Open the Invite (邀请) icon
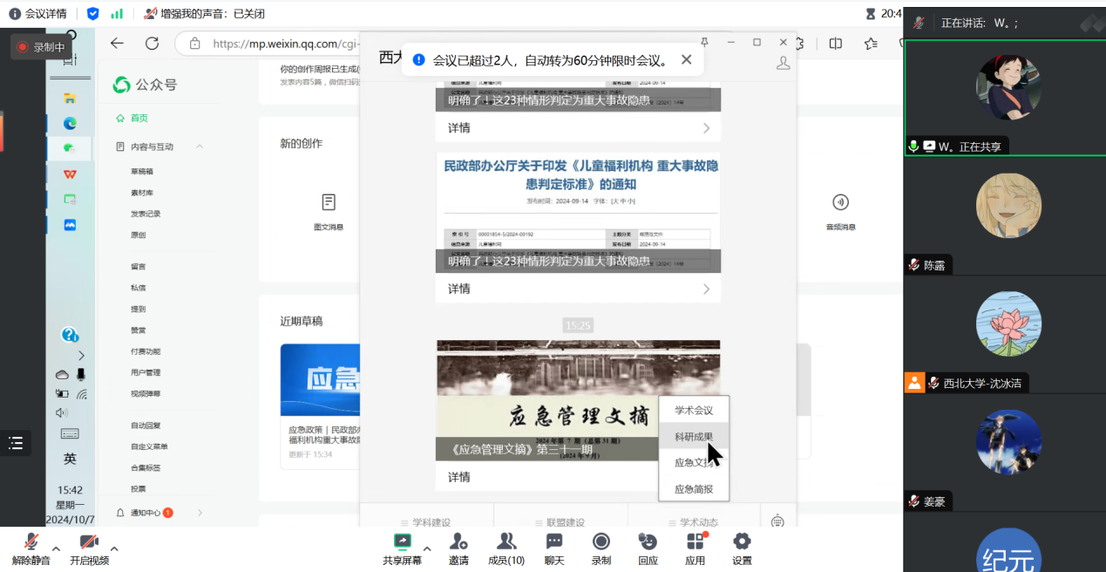Image resolution: width=1106 pixels, height=572 pixels. point(458,542)
